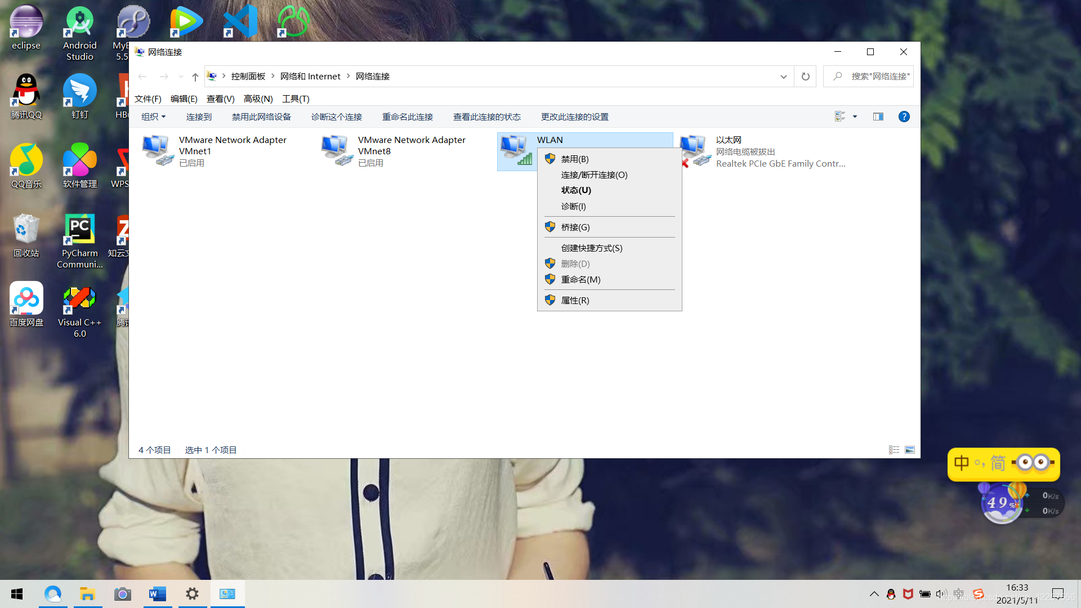Go up one folder level
Image resolution: width=1081 pixels, height=608 pixels.
195,77
